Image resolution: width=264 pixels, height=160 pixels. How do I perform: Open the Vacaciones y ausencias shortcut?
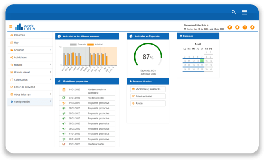coord(148,89)
